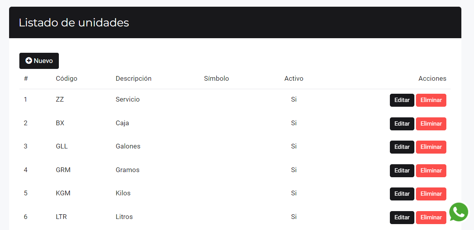Click the Activo column header
Image resolution: width=474 pixels, height=230 pixels.
pos(294,78)
